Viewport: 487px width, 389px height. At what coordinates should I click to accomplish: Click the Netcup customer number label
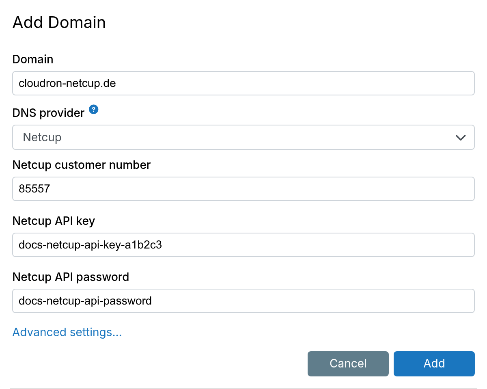[82, 165]
